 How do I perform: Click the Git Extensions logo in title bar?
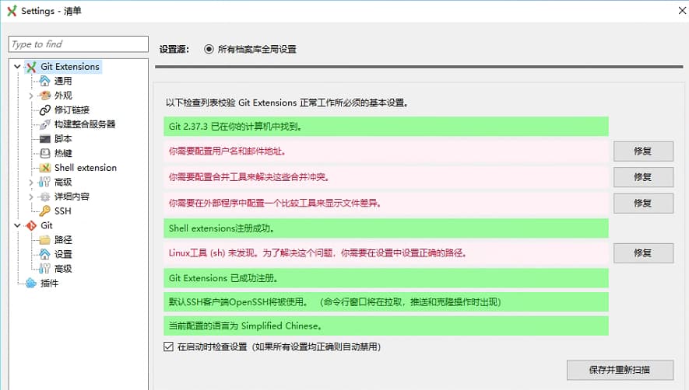coord(12,11)
